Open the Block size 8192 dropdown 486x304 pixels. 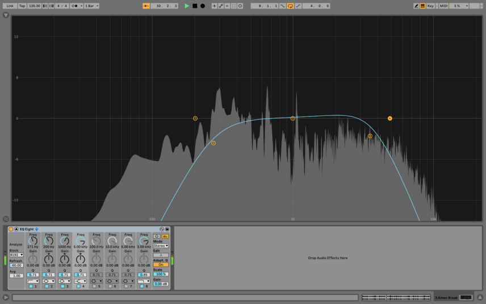[x=16, y=255]
